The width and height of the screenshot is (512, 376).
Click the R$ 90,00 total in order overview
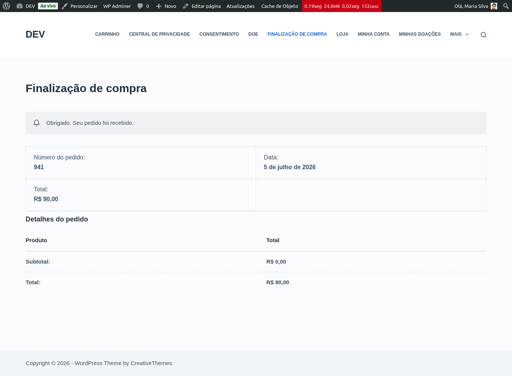(46, 199)
